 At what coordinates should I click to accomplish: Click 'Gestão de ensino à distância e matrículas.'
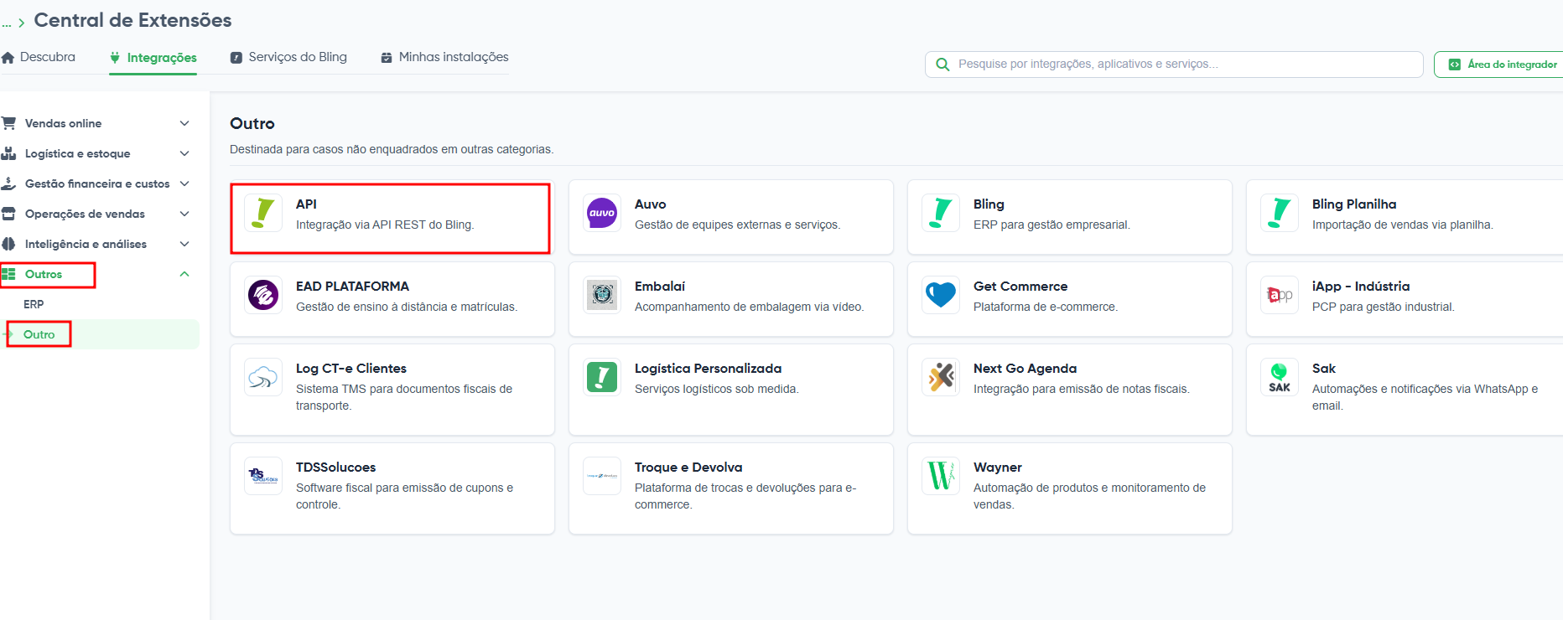407,307
